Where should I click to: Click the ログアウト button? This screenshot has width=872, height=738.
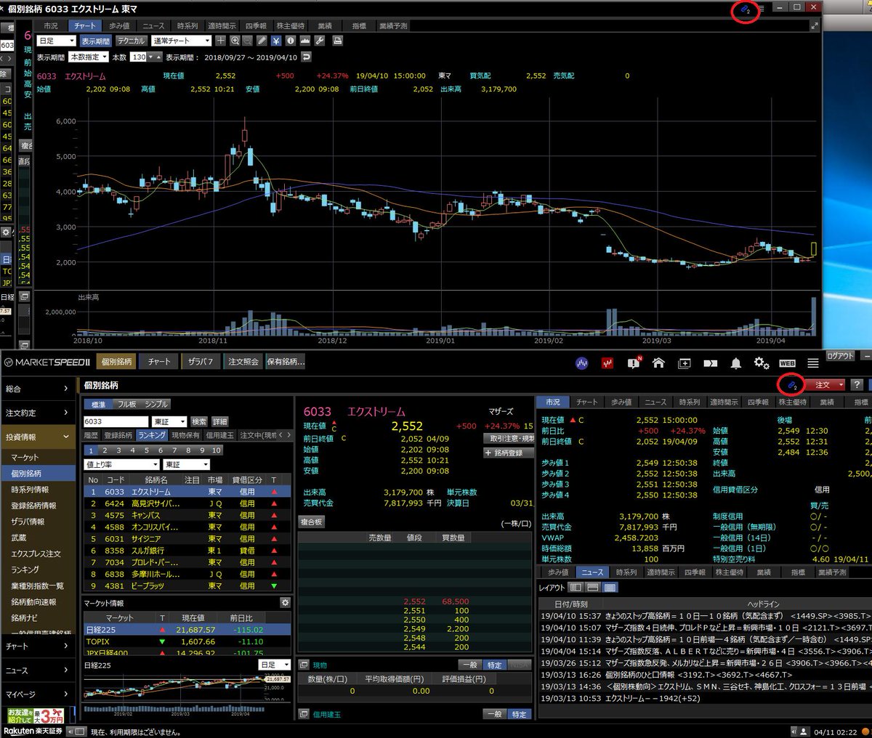pos(840,356)
